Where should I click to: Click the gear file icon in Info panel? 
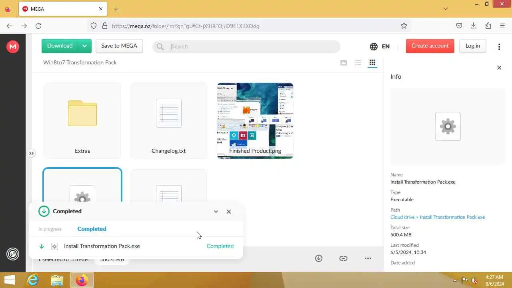448,126
